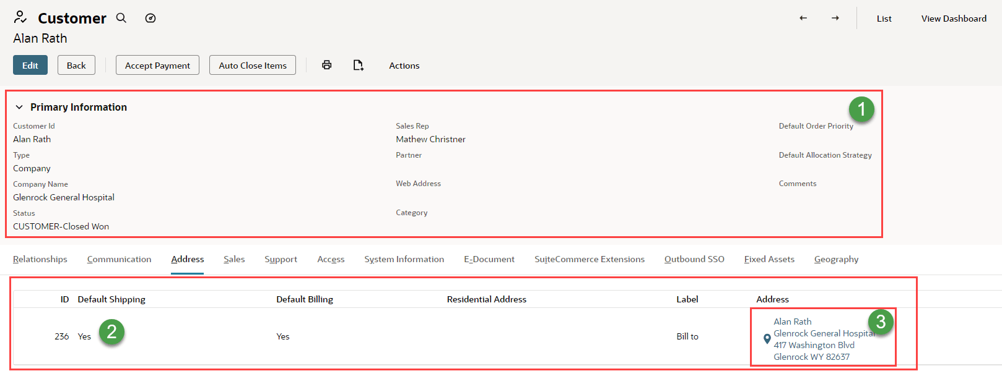The image size is (1002, 371).
Task: Click the map pin icon by address
Action: 767,339
